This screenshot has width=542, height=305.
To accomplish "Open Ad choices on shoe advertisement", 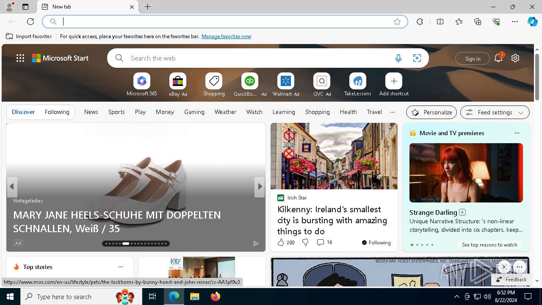I will (x=256, y=243).
